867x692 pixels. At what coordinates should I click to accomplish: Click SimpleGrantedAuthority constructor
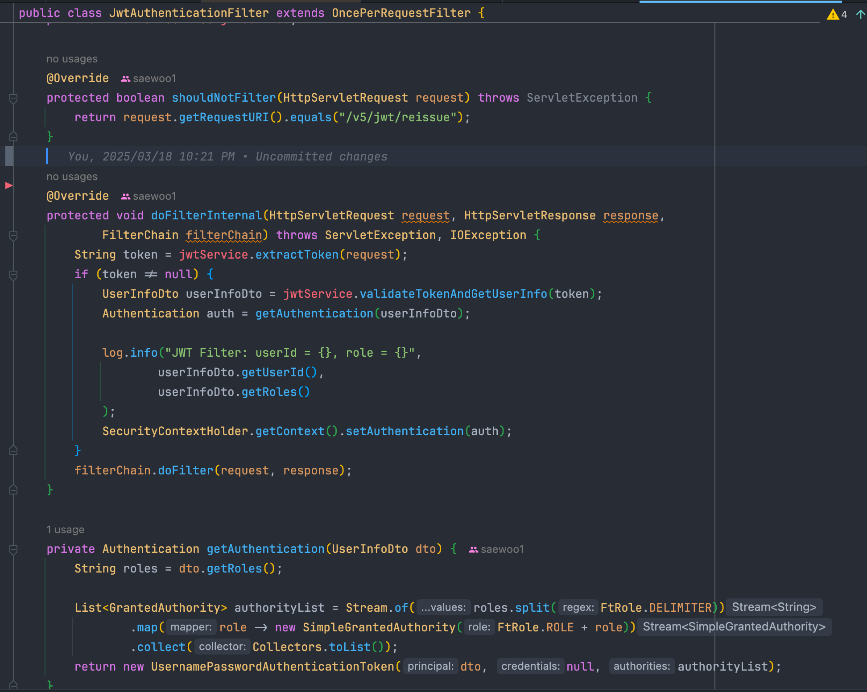[x=379, y=627]
